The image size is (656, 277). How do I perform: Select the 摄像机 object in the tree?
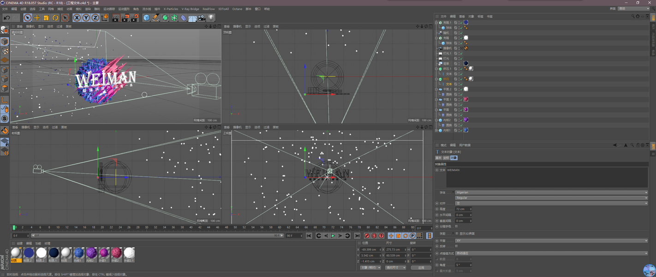tap(447, 48)
